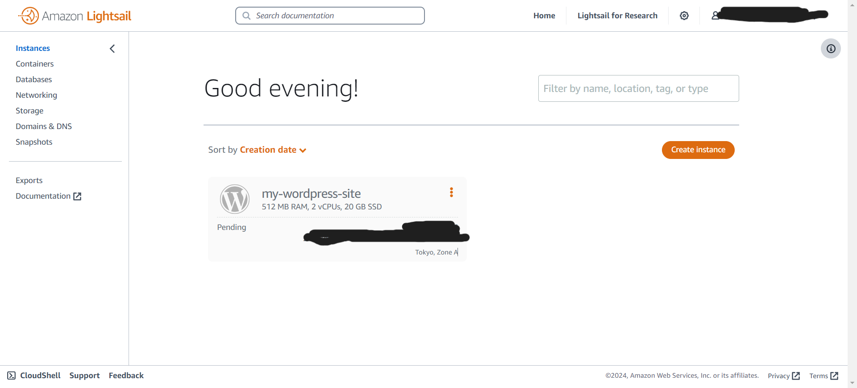The image size is (857, 388).
Task: Click the info panel icon
Action: point(831,49)
